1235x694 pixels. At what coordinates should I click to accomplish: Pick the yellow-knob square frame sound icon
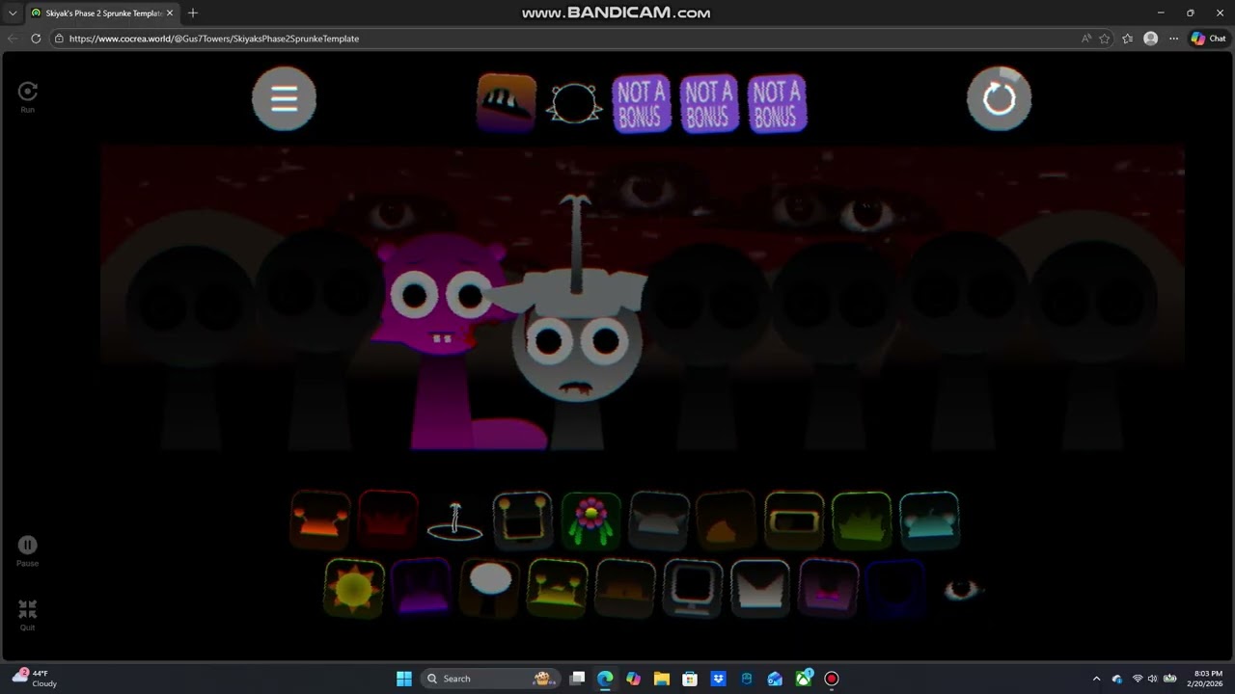tap(523, 520)
